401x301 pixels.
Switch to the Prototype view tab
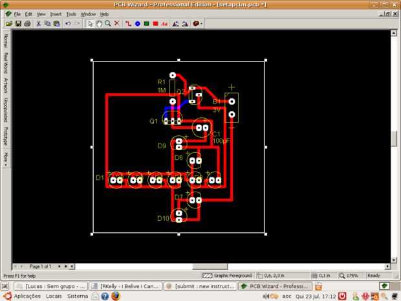click(6, 136)
